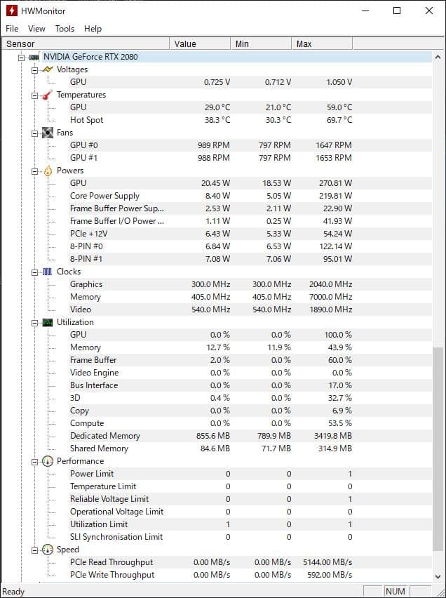
Task: Open the Help menu
Action: coord(93,29)
